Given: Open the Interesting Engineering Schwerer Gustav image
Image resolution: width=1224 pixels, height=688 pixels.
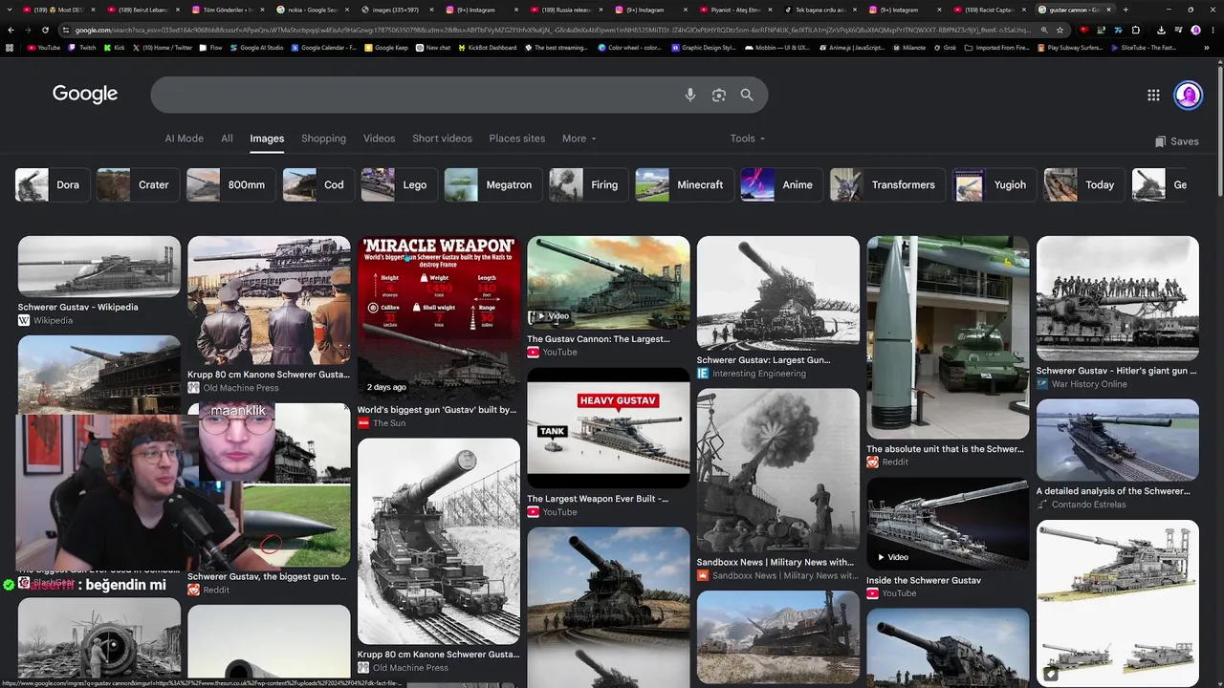Looking at the screenshot, I should pyautogui.click(x=778, y=292).
